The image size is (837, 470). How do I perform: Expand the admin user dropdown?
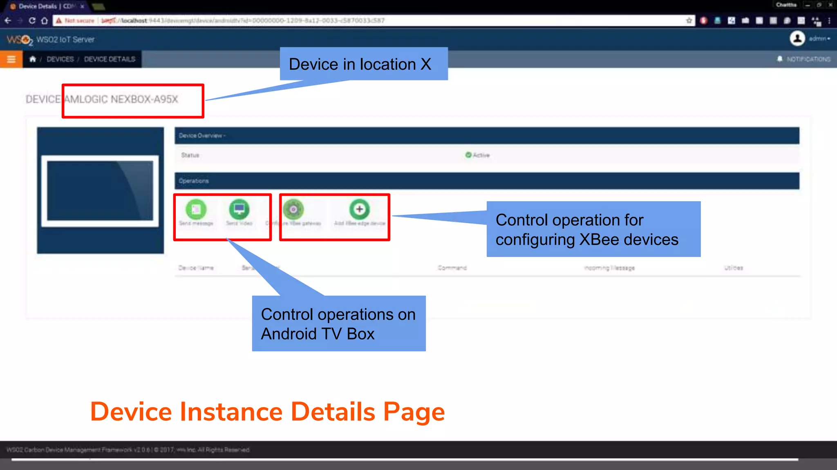tap(819, 39)
